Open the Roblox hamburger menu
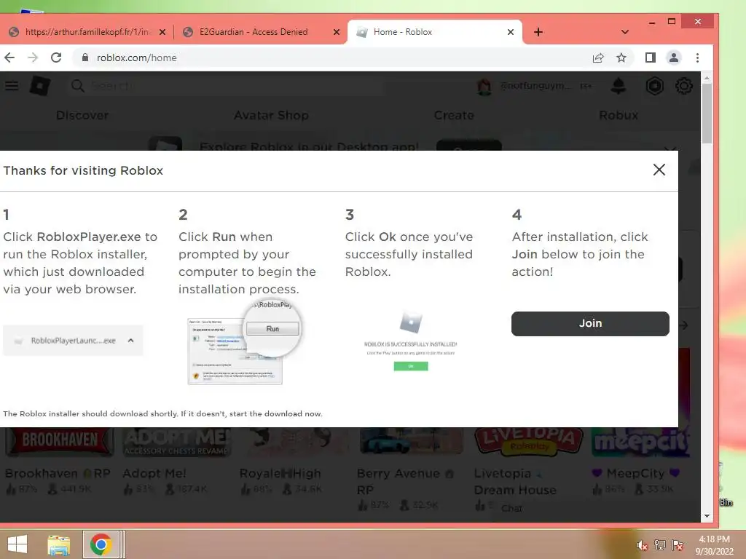 click(x=12, y=86)
